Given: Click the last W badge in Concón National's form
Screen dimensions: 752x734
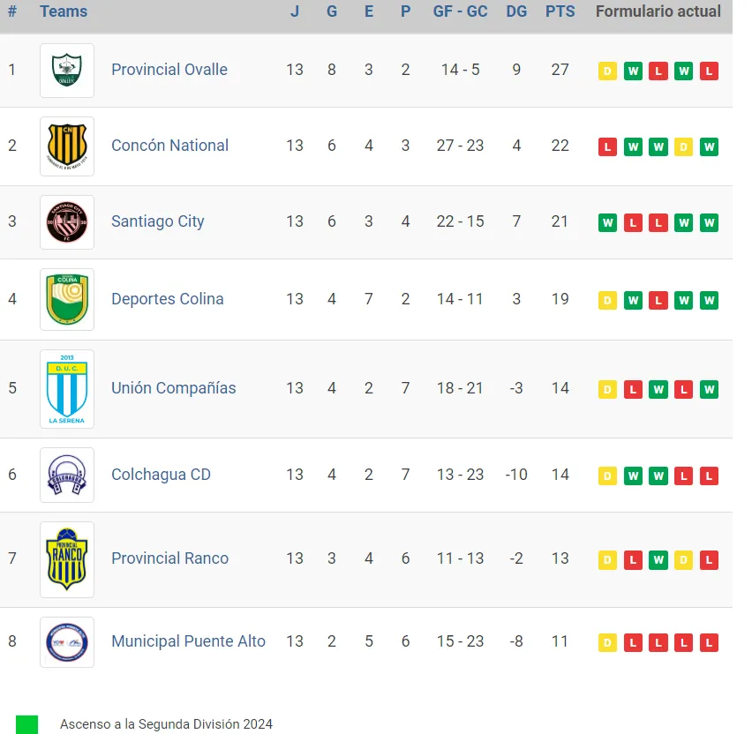Looking at the screenshot, I should [x=709, y=146].
